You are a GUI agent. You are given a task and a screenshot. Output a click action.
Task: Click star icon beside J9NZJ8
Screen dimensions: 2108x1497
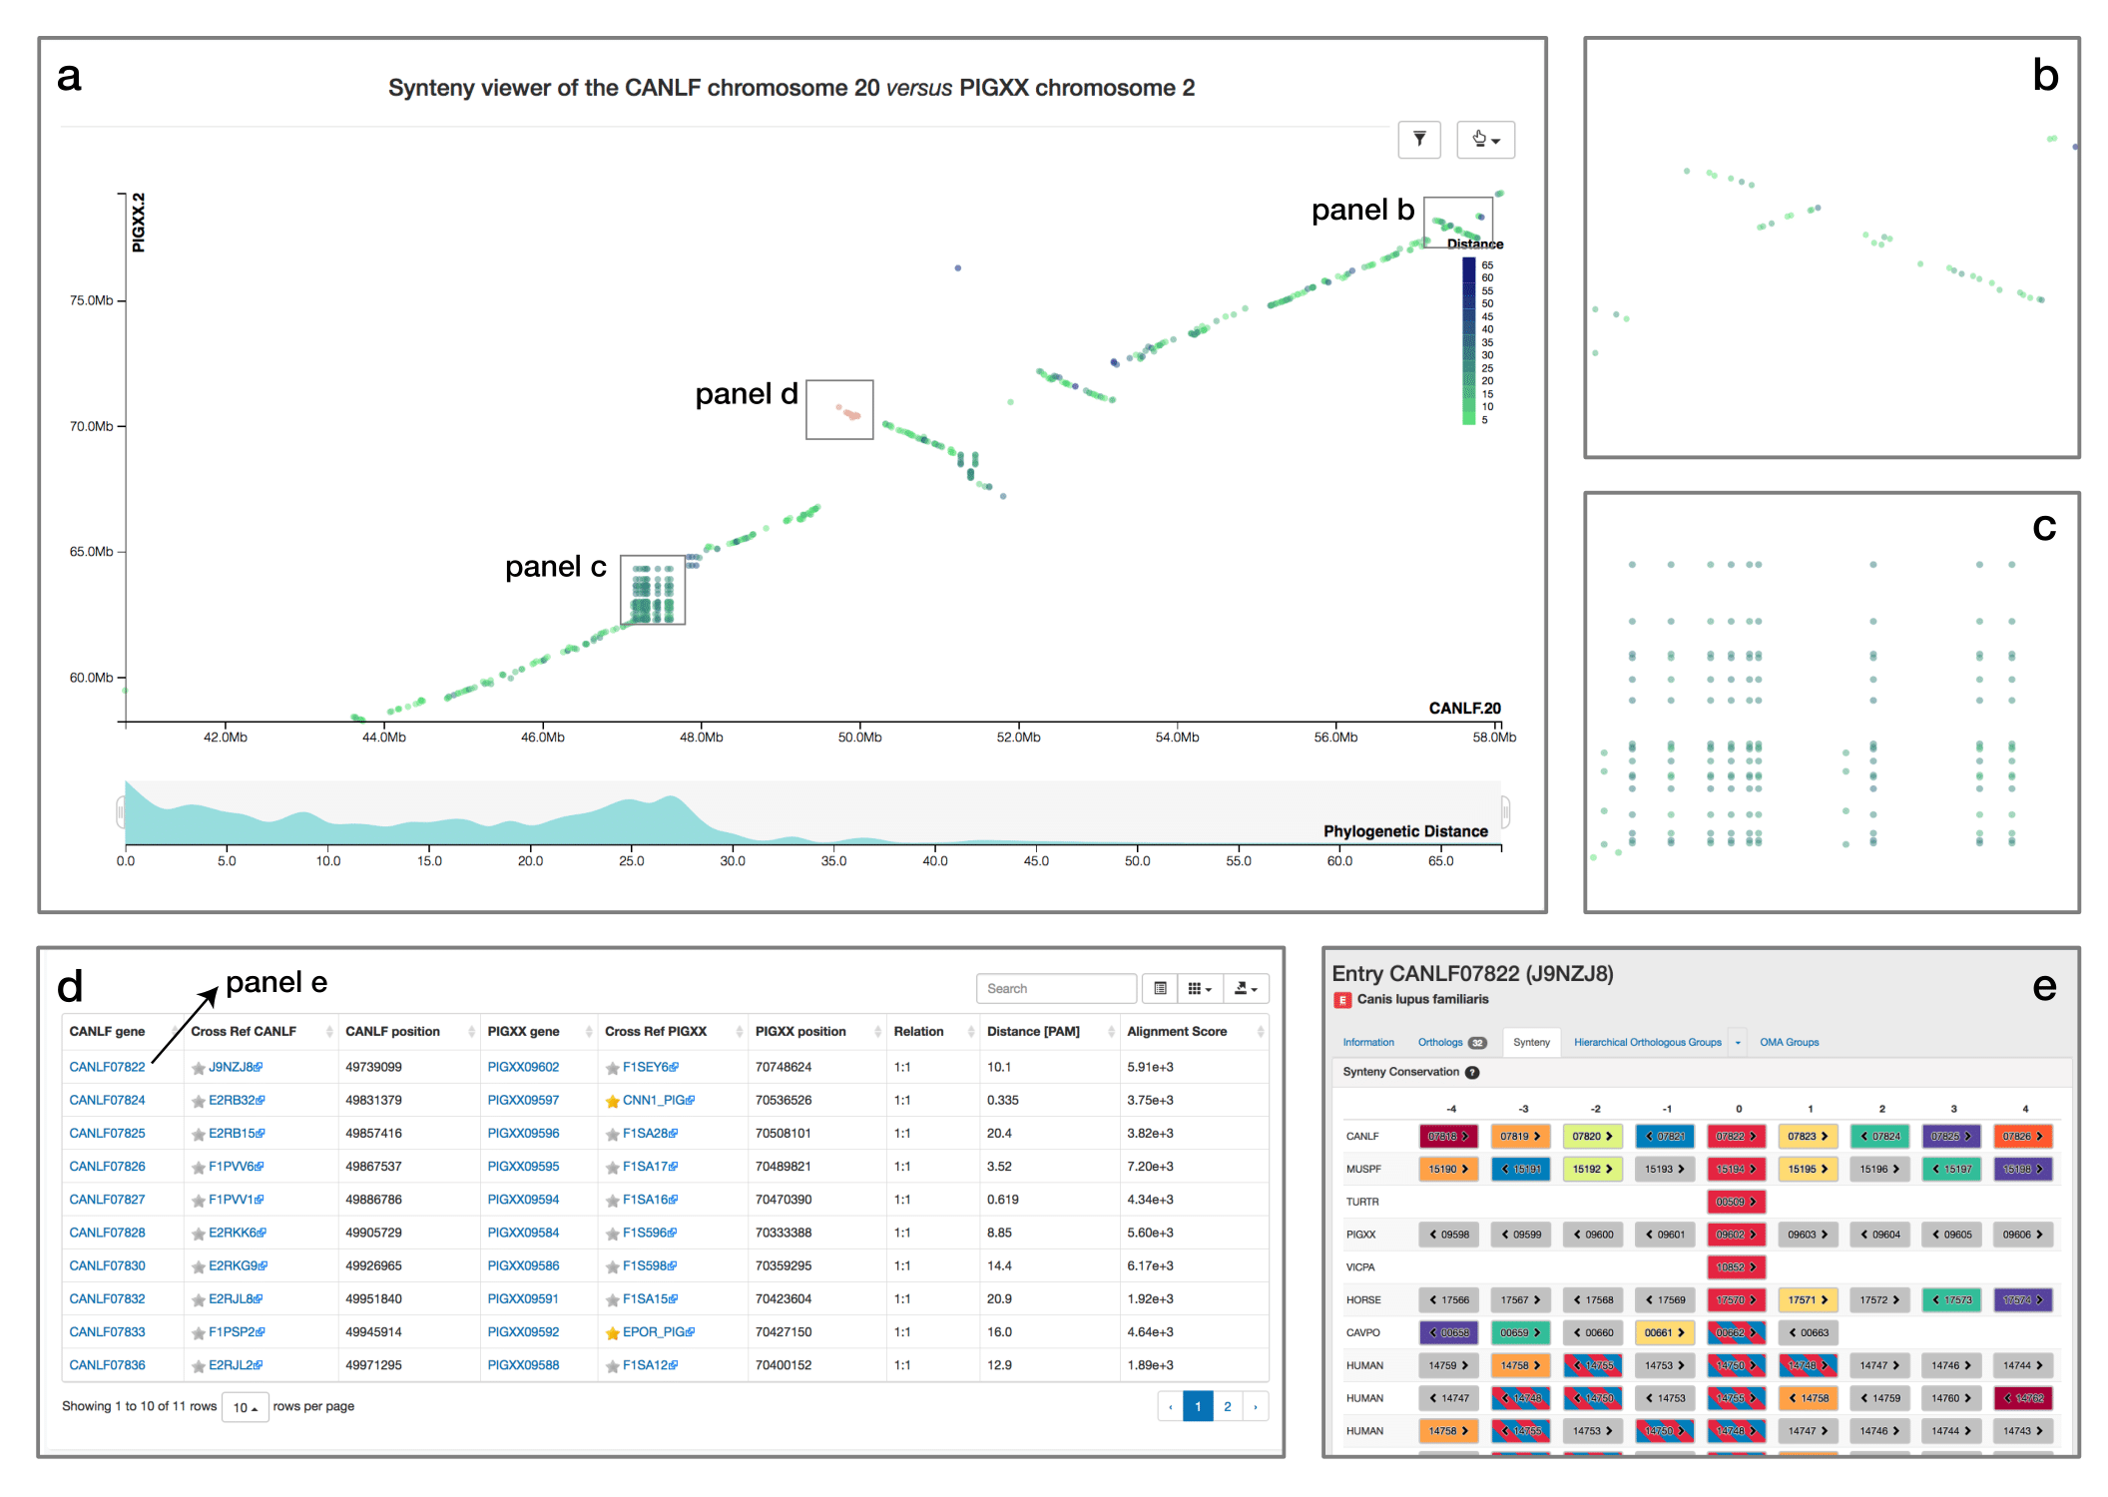point(199,1068)
